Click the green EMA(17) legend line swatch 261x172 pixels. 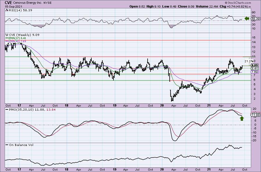coord(7,38)
